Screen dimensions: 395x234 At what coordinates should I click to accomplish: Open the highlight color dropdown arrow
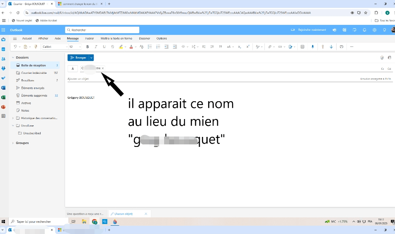click(125, 47)
